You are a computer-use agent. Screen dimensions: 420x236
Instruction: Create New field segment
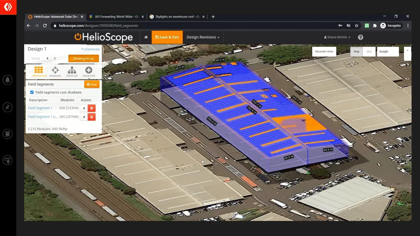pyautogui.click(x=92, y=84)
